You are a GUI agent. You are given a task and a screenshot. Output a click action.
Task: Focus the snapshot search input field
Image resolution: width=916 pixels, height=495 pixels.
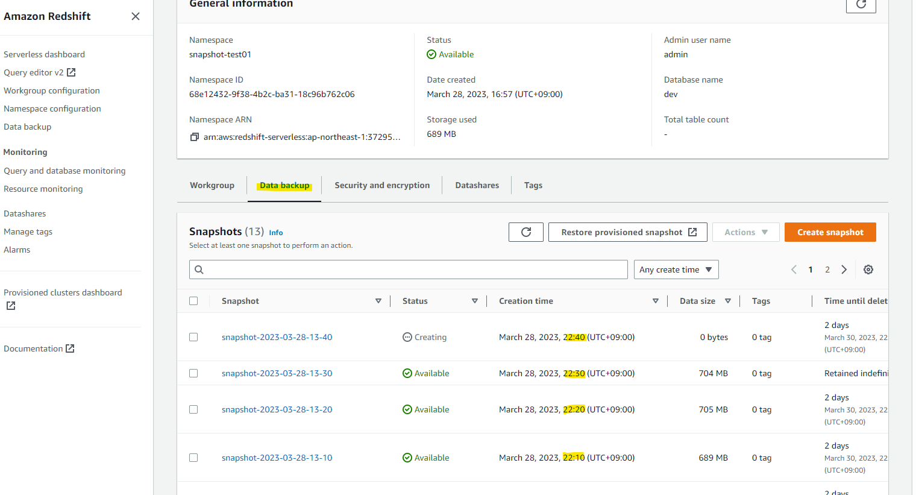[409, 270]
